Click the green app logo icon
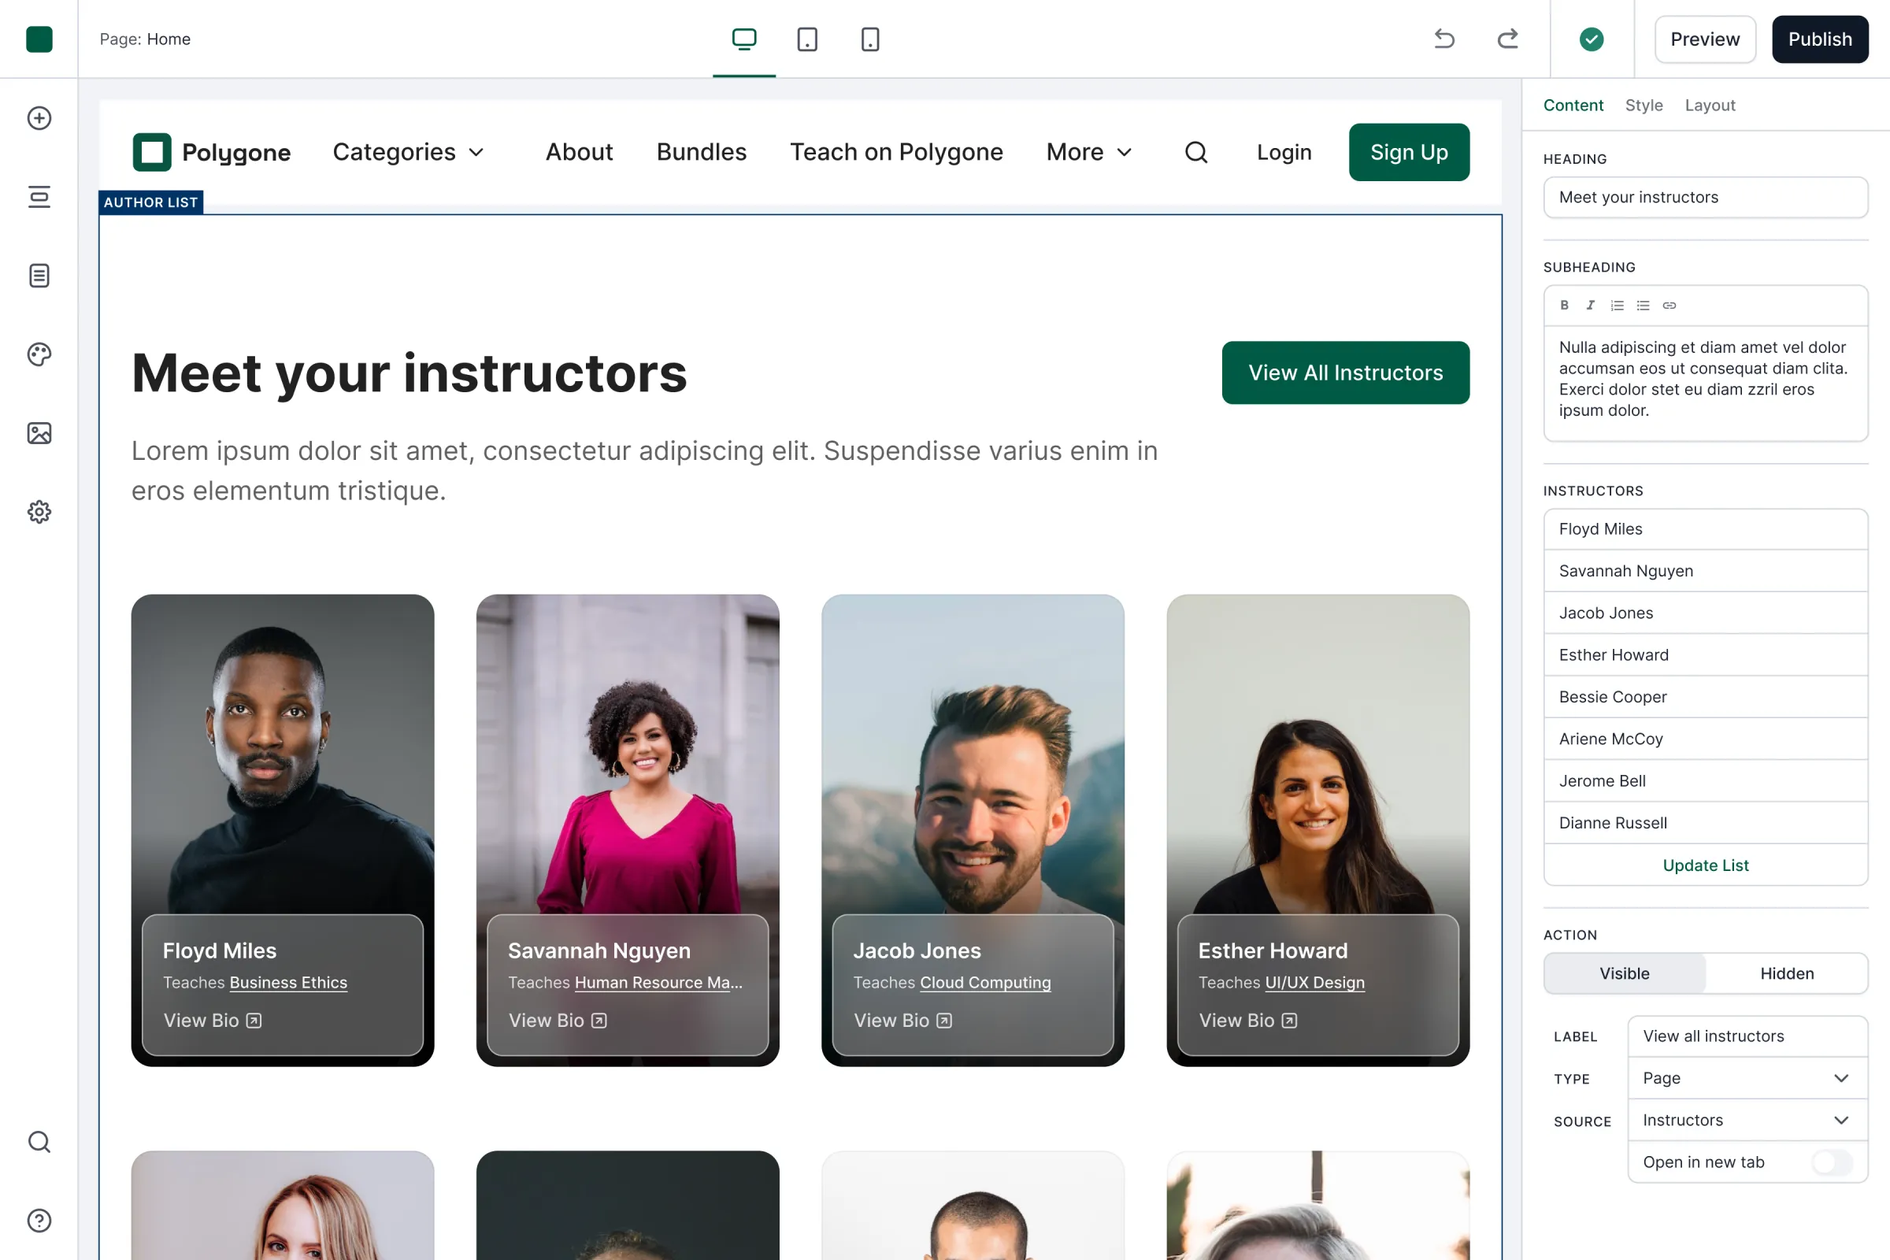The image size is (1890, 1260). (x=39, y=39)
